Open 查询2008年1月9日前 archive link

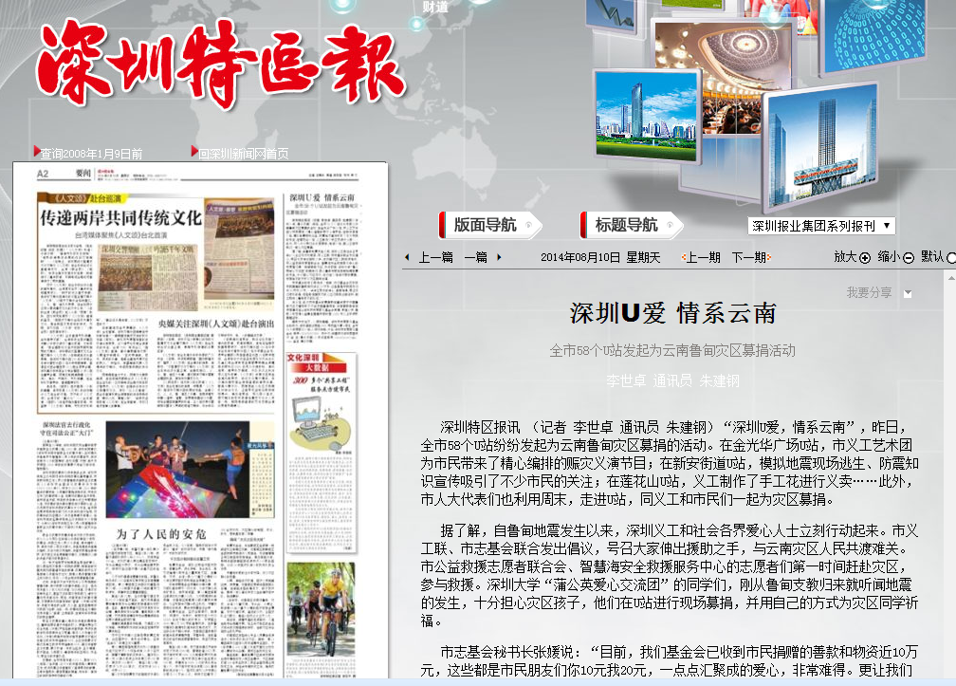tap(91, 153)
